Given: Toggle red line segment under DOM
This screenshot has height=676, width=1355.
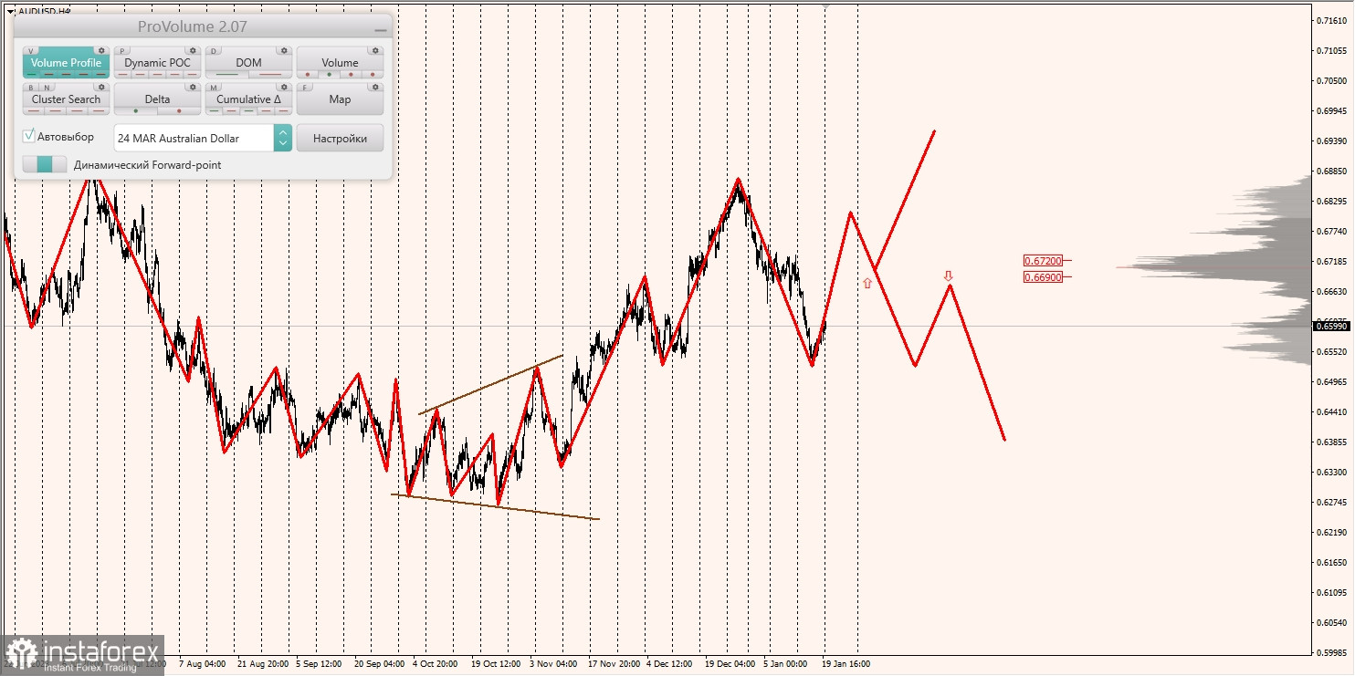Looking at the screenshot, I should [270, 74].
